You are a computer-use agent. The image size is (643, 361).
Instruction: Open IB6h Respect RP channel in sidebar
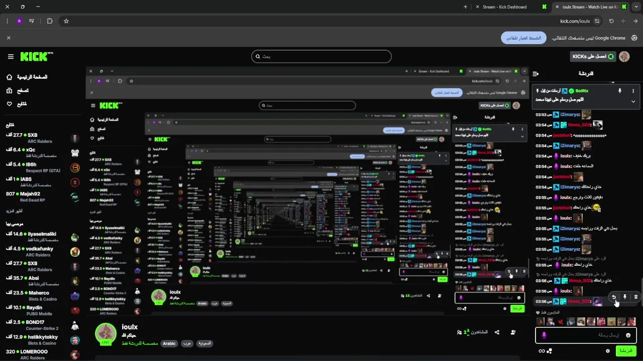(42, 167)
